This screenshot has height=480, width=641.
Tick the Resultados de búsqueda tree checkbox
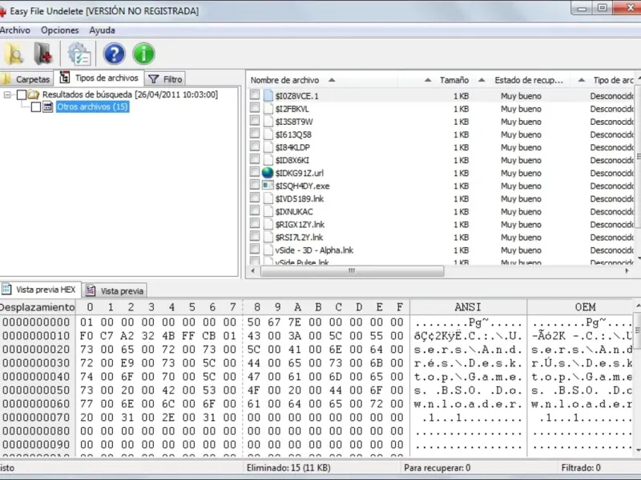(x=22, y=95)
